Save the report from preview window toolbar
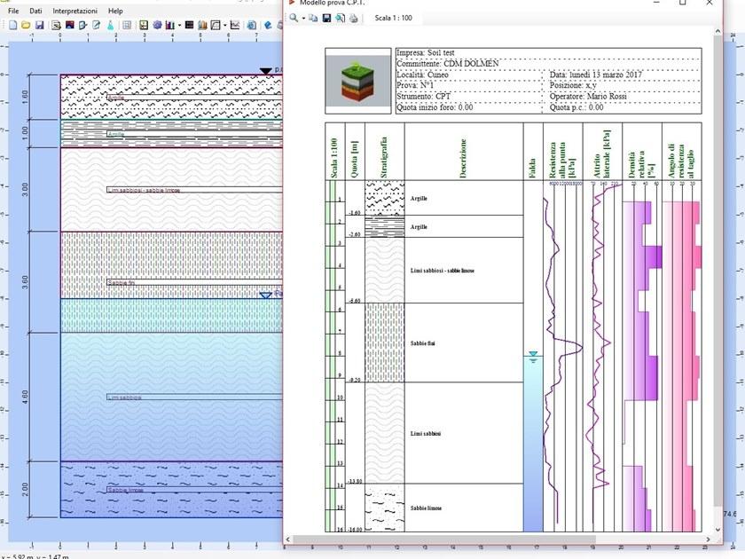Viewport: 745px width, 559px height. (326, 18)
